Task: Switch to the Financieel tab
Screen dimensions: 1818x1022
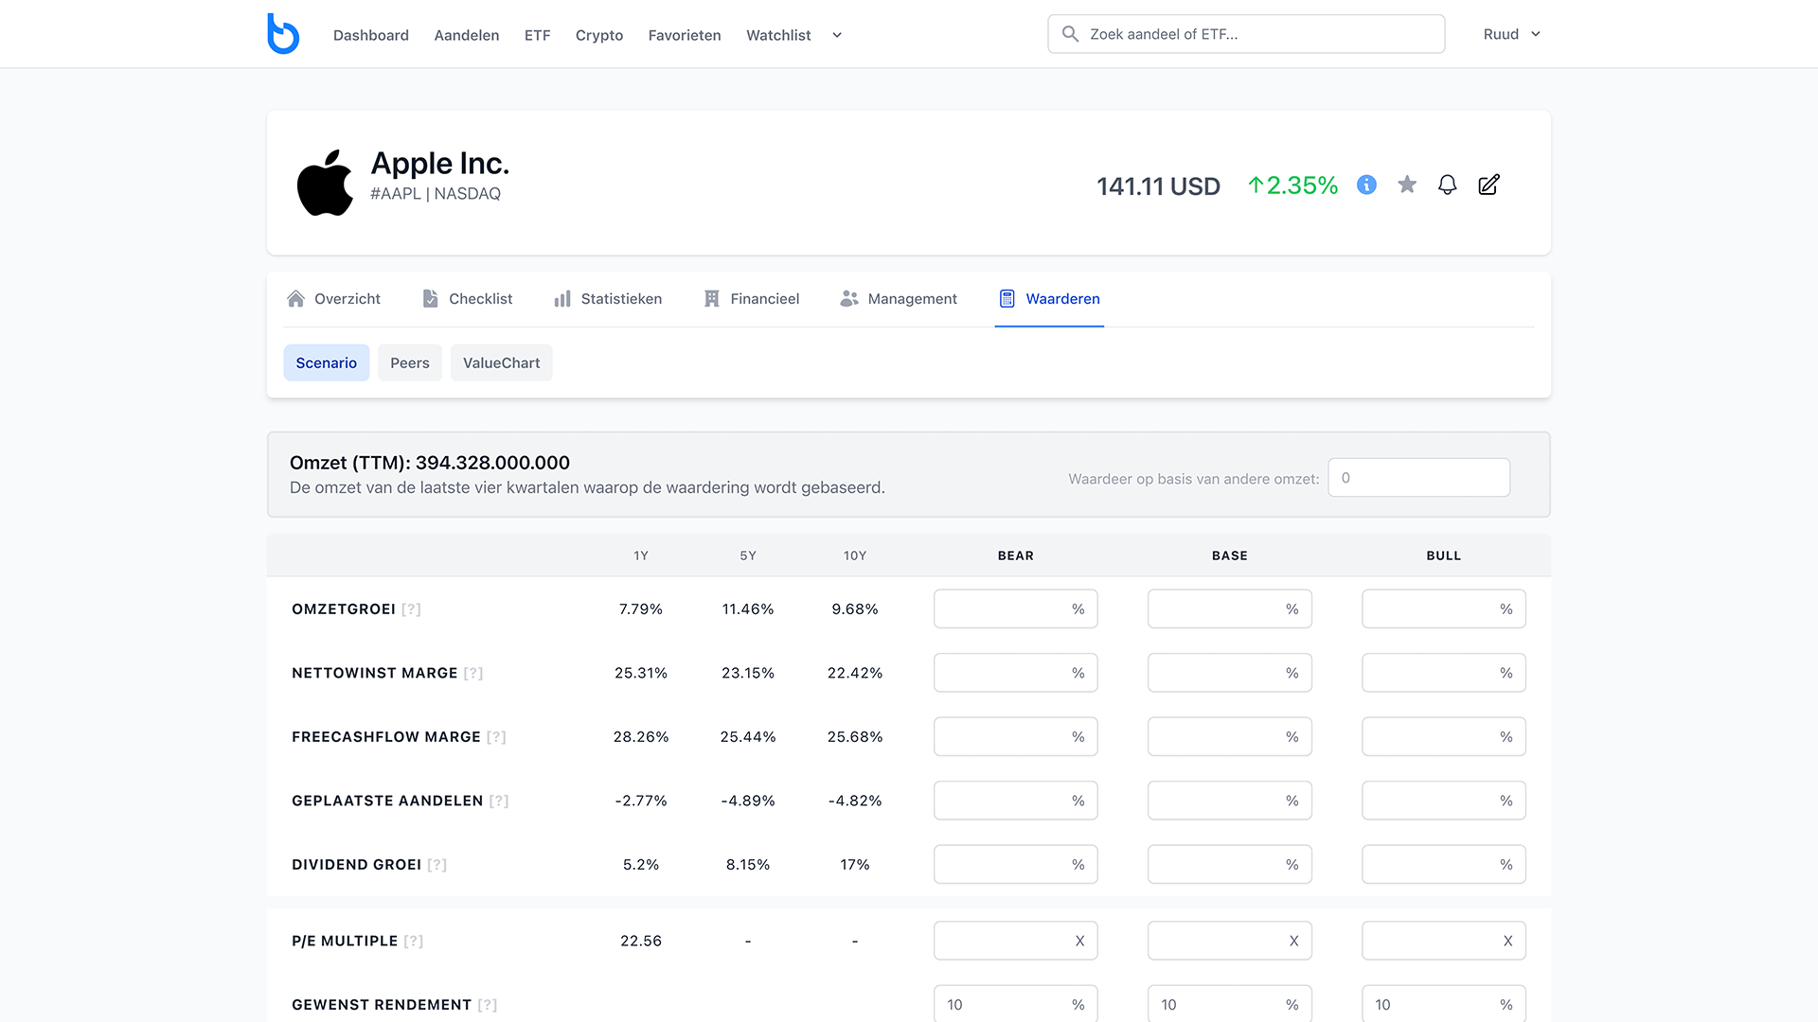Action: point(752,299)
